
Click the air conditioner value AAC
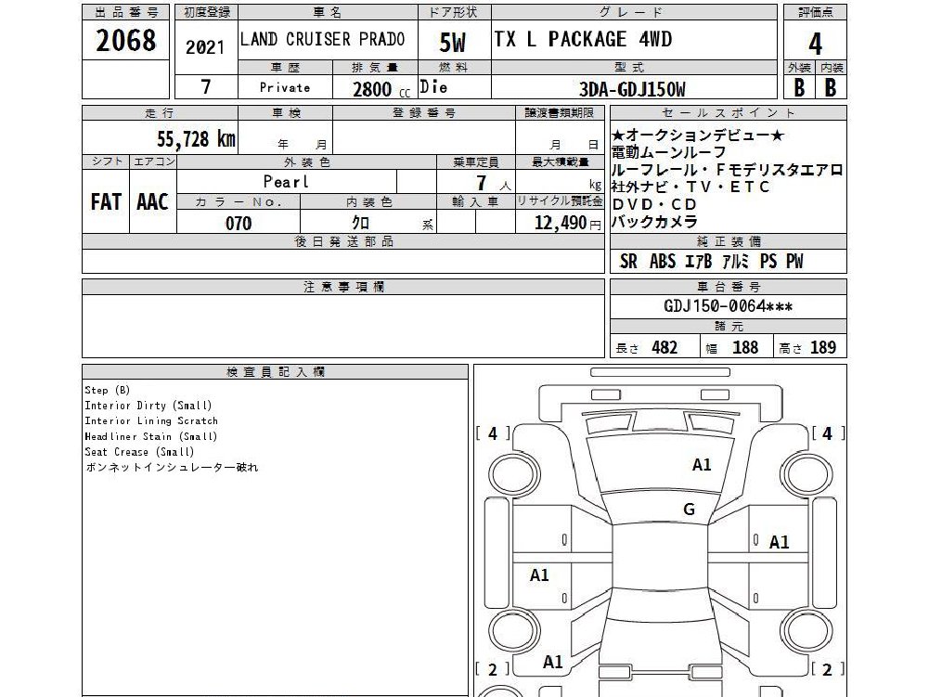click(153, 202)
